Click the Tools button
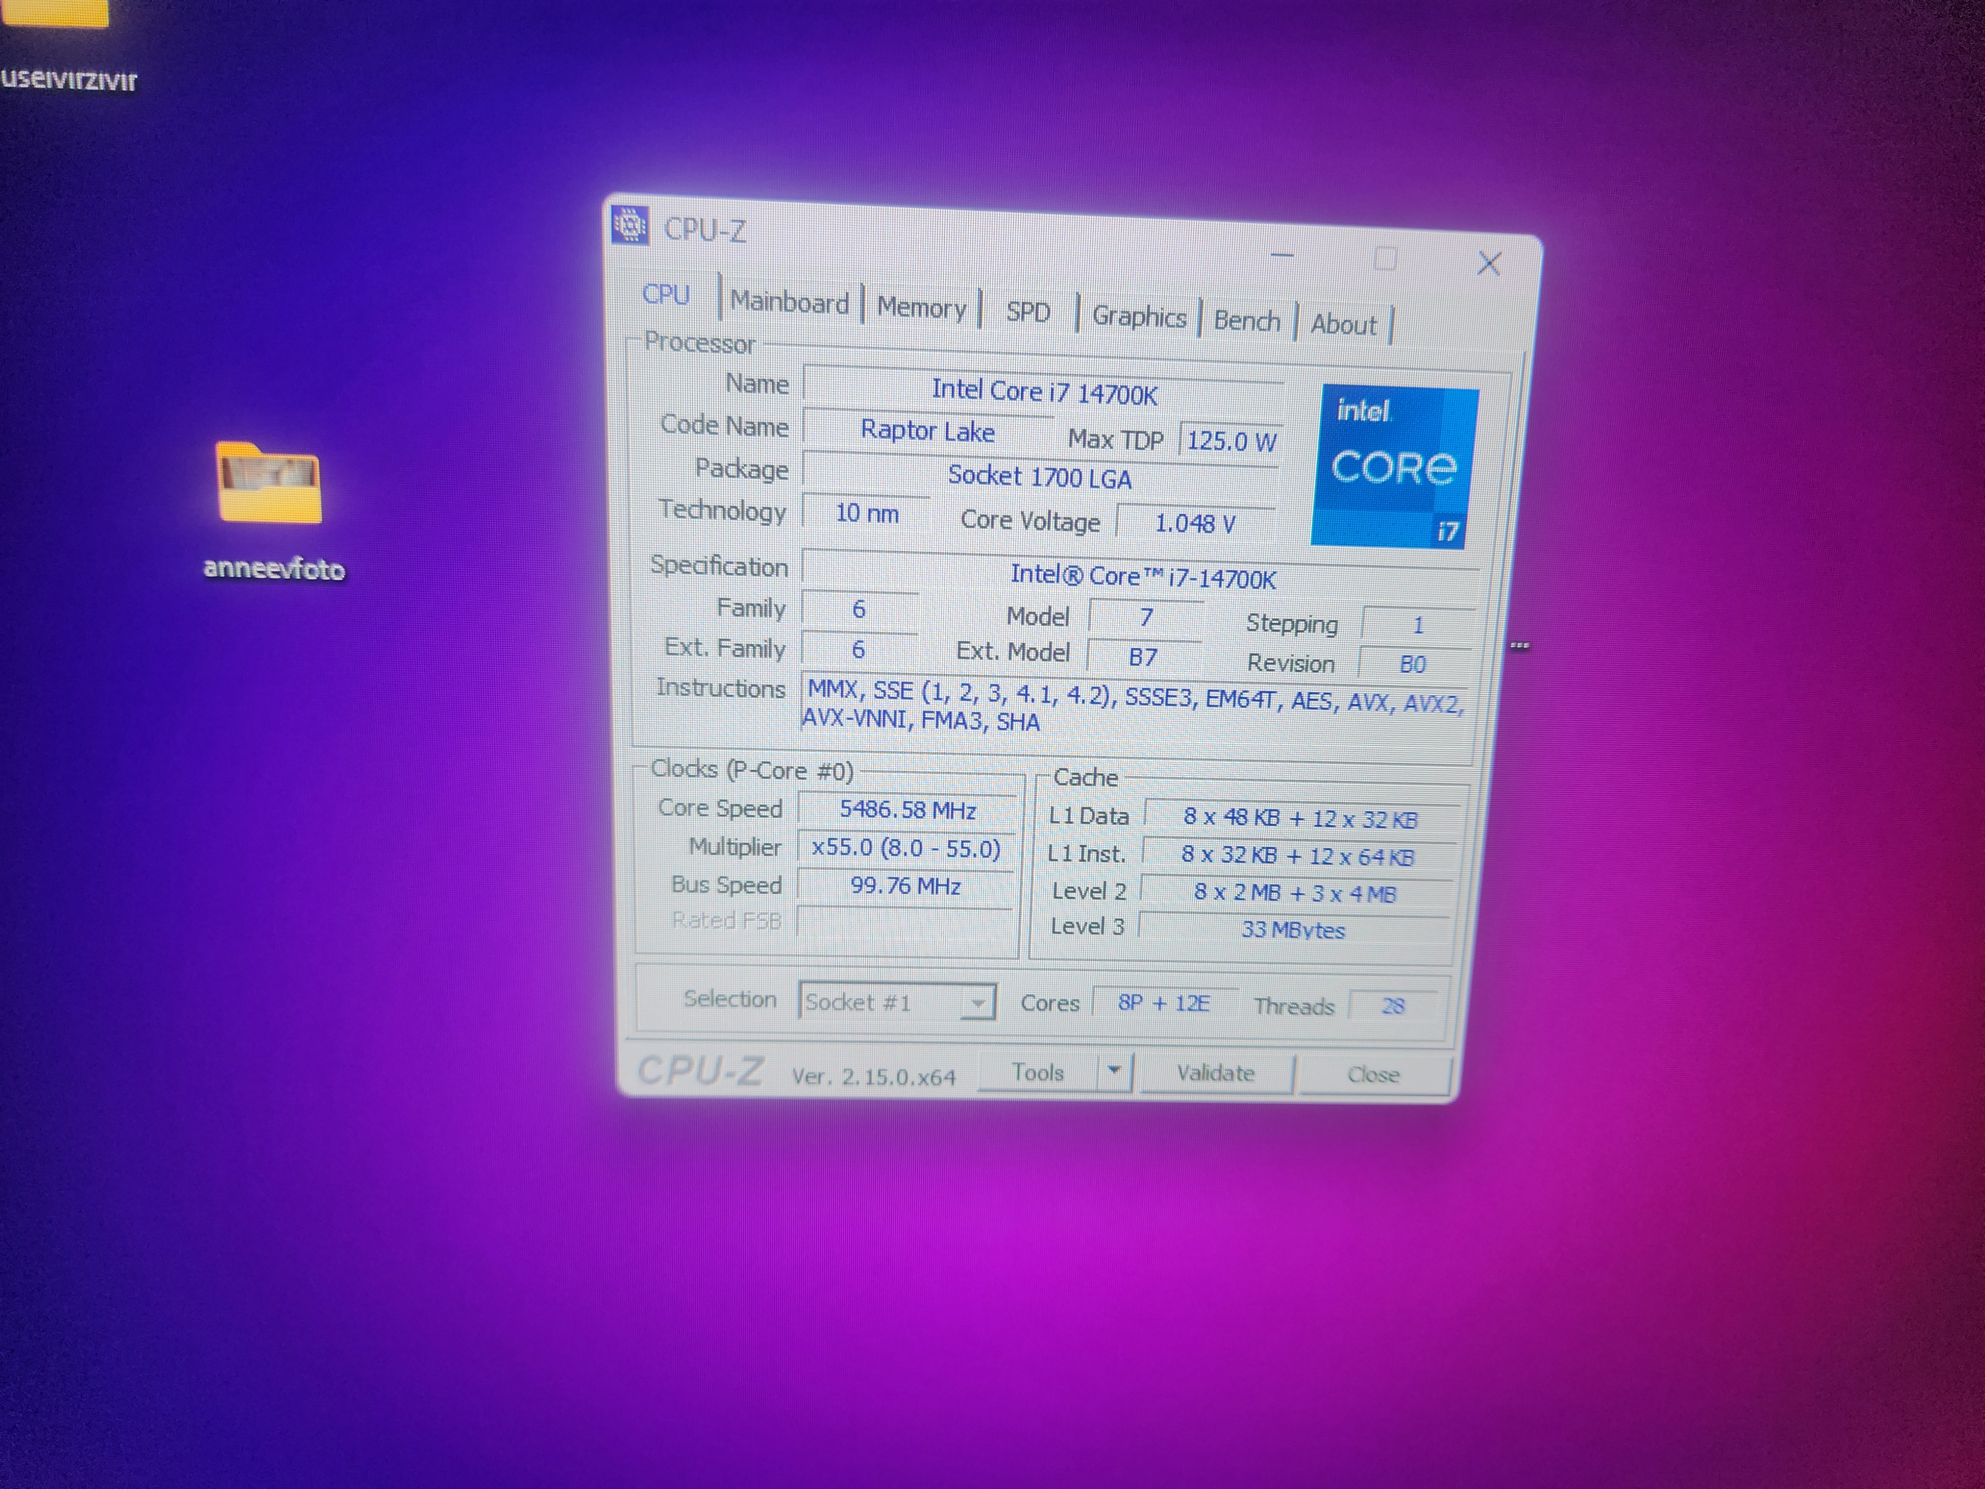This screenshot has height=1489, width=1985. (x=1037, y=1072)
